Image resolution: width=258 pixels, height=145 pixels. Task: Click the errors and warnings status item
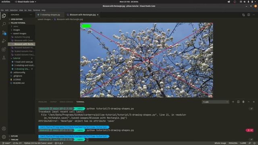pyautogui.click(x=59, y=143)
